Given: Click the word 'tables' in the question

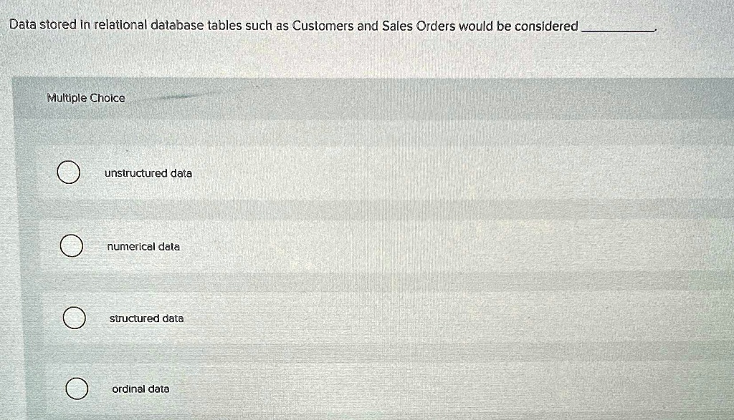Looking at the screenshot, I should 224,26.
